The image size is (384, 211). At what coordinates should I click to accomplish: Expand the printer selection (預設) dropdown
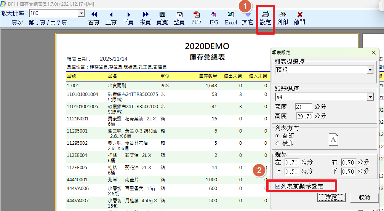click(x=370, y=70)
